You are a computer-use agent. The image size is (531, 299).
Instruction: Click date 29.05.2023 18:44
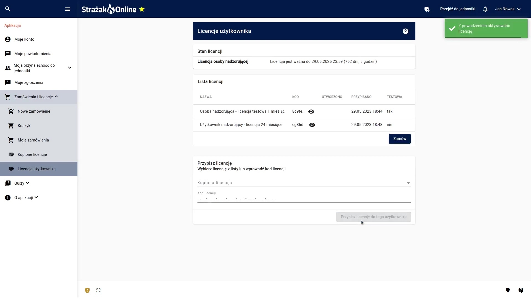click(367, 111)
